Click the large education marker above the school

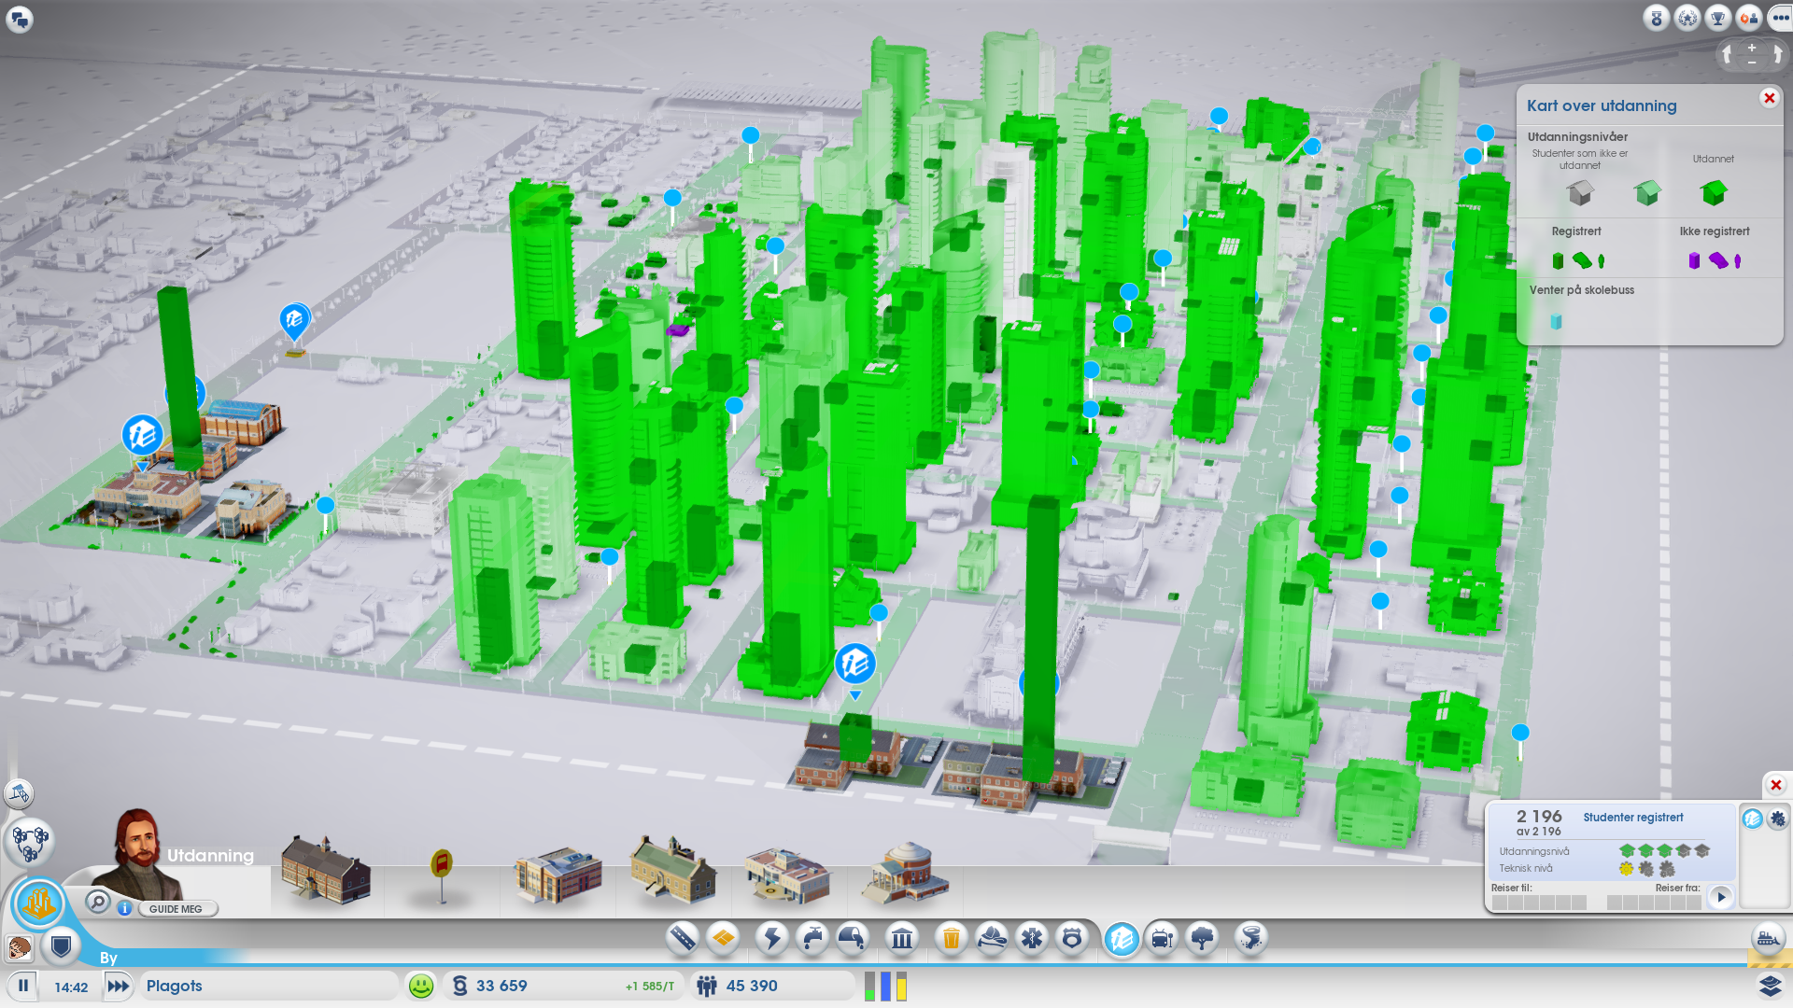pyautogui.click(x=854, y=665)
